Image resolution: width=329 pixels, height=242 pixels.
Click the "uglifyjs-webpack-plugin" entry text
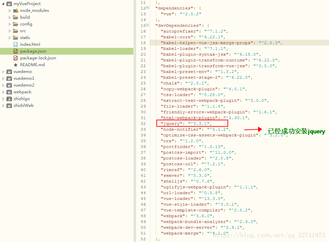pos(195,187)
